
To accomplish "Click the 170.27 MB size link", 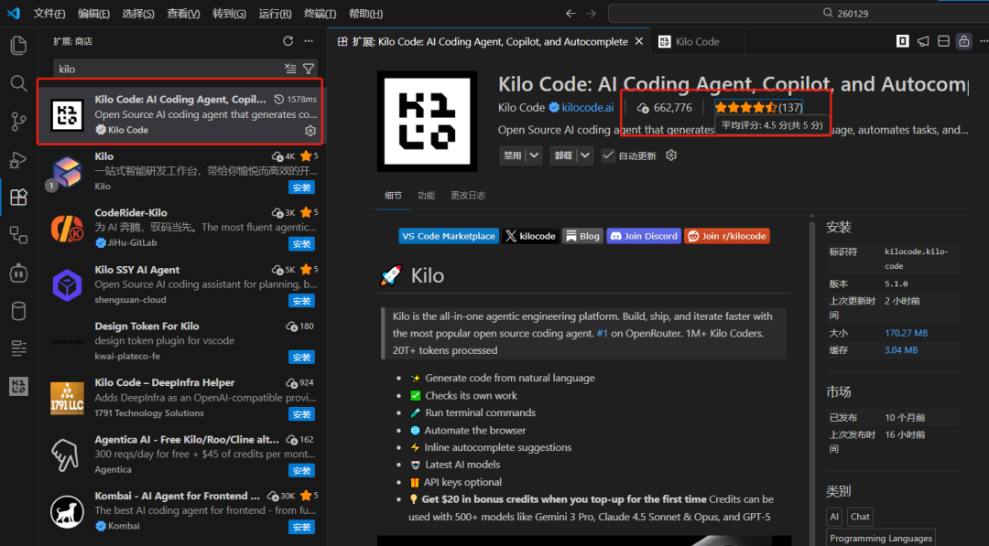I will coord(907,333).
